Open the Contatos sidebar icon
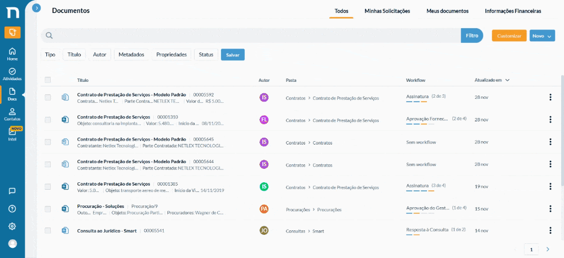The image size is (564, 258). tap(12, 115)
